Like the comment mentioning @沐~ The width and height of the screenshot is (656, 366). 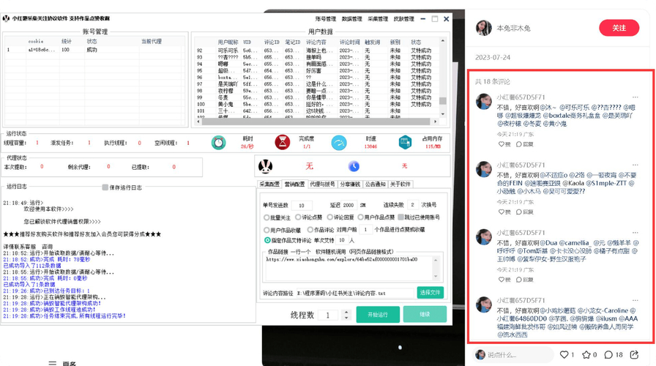[x=504, y=144]
